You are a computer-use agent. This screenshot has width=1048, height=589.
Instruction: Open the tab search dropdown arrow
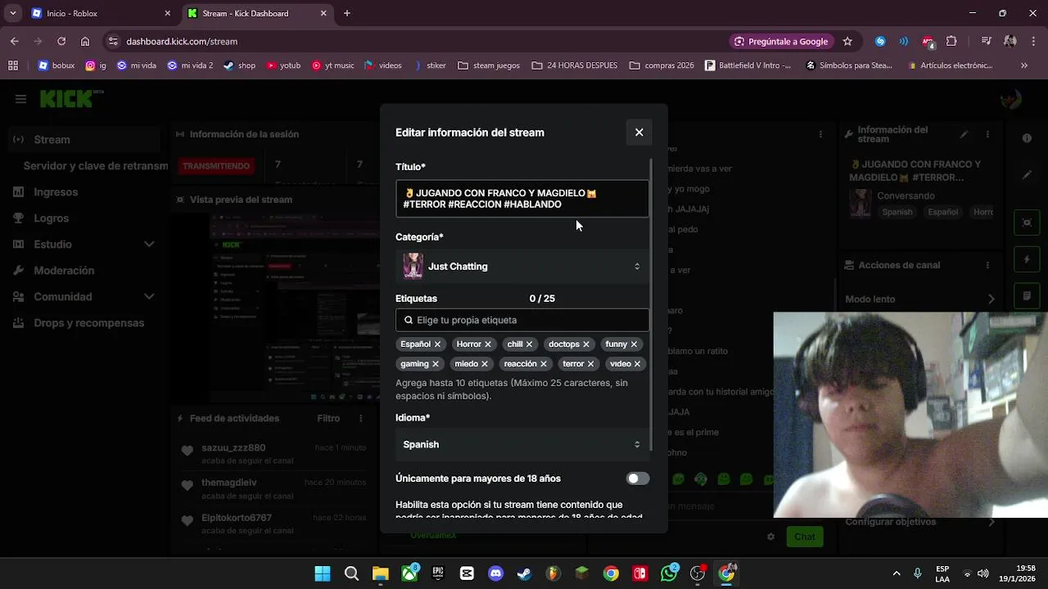13,13
